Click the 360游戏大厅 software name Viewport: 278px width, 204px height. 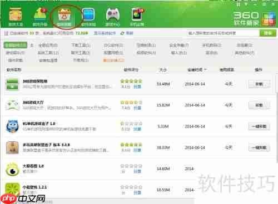(33, 103)
